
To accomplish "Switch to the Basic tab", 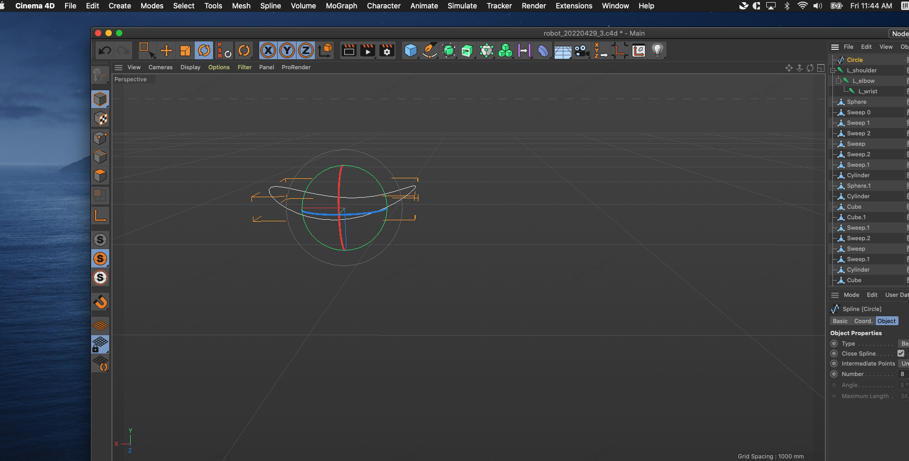I will point(840,321).
